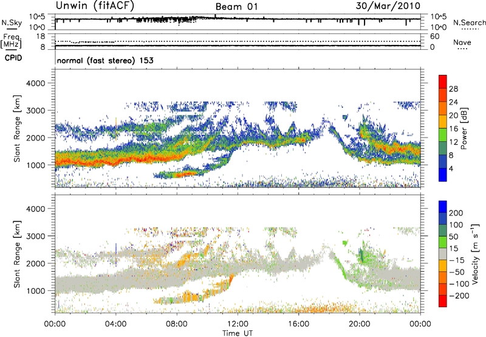
Task: Pick the red segment above 28 dB
Action: pos(443,82)
